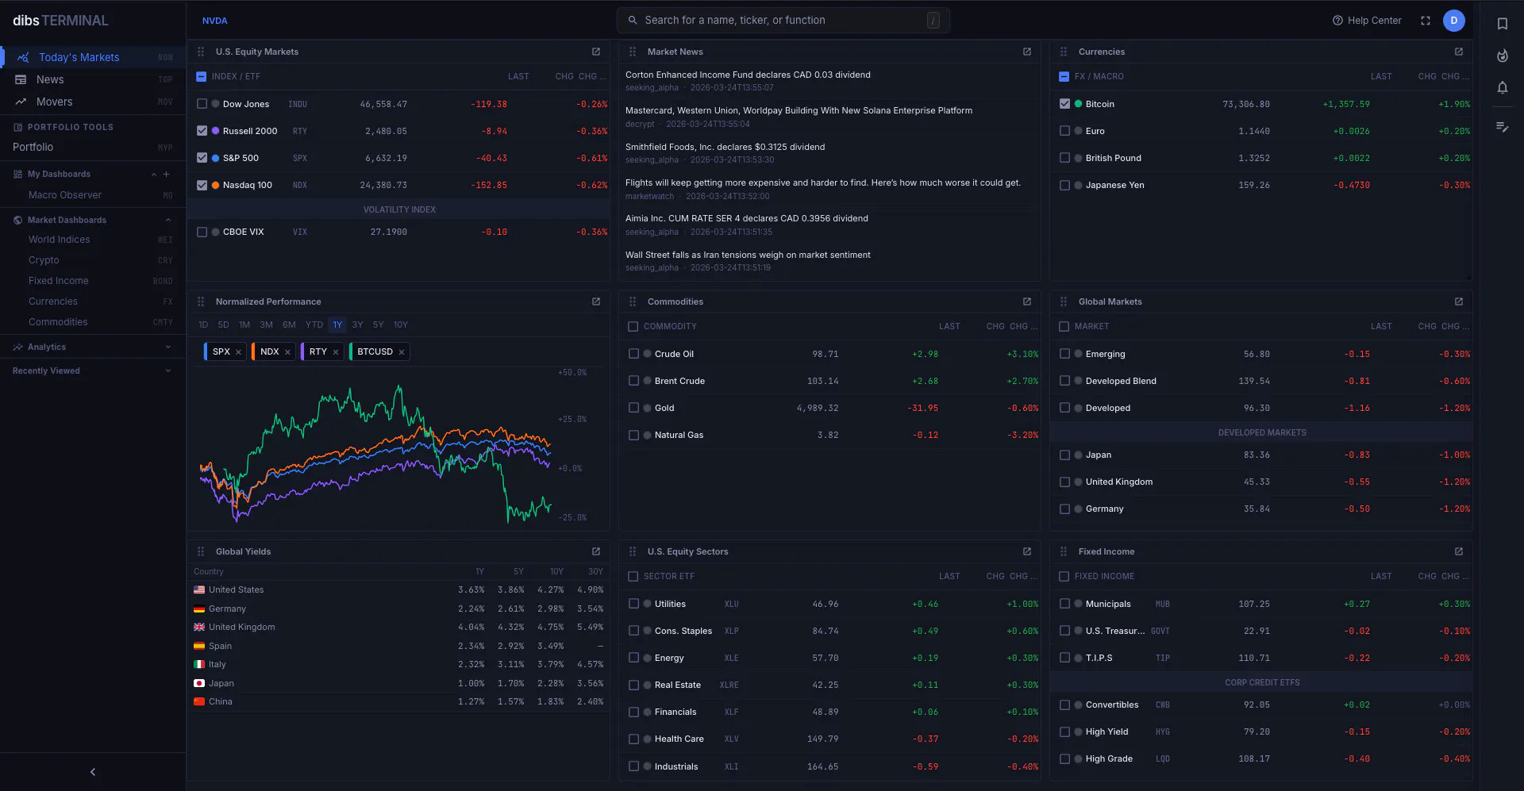Select the 5Y chart range tab
The image size is (1524, 791).
[x=378, y=324]
